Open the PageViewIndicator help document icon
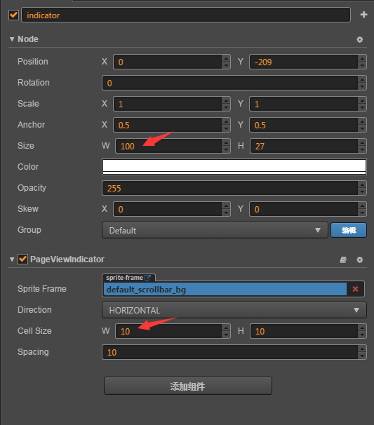Image resolution: width=374 pixels, height=425 pixels. pos(343,259)
